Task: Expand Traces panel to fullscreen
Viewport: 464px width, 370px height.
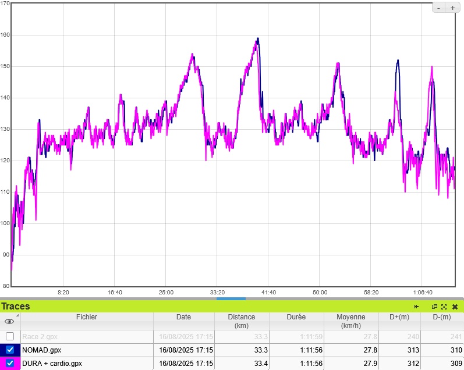Action: tap(444, 307)
